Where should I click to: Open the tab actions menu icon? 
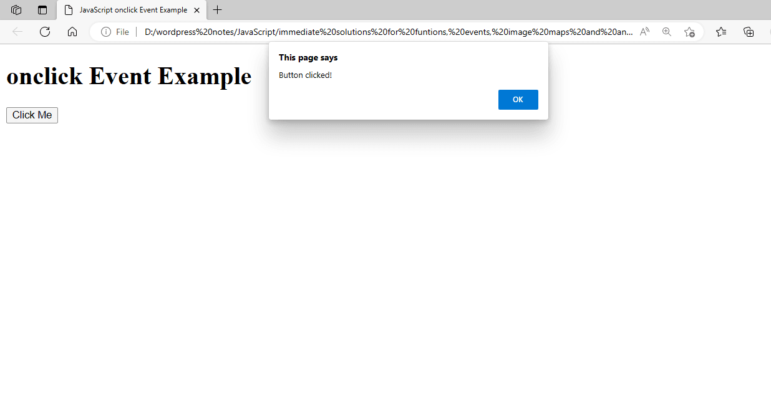(42, 10)
